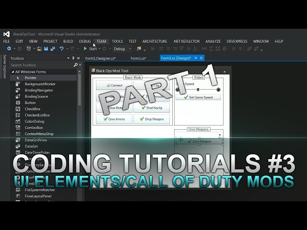Click the Align Tops layout icon
The width and height of the screenshot is (307, 230).
pos(182,49)
